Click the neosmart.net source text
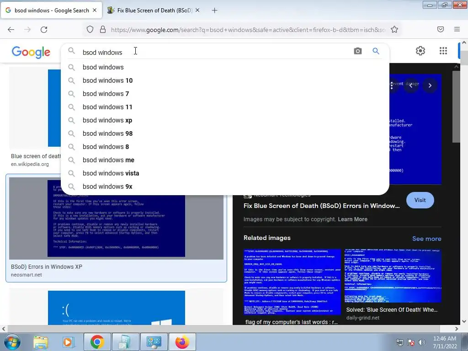The width and height of the screenshot is (468, 351). point(26,275)
